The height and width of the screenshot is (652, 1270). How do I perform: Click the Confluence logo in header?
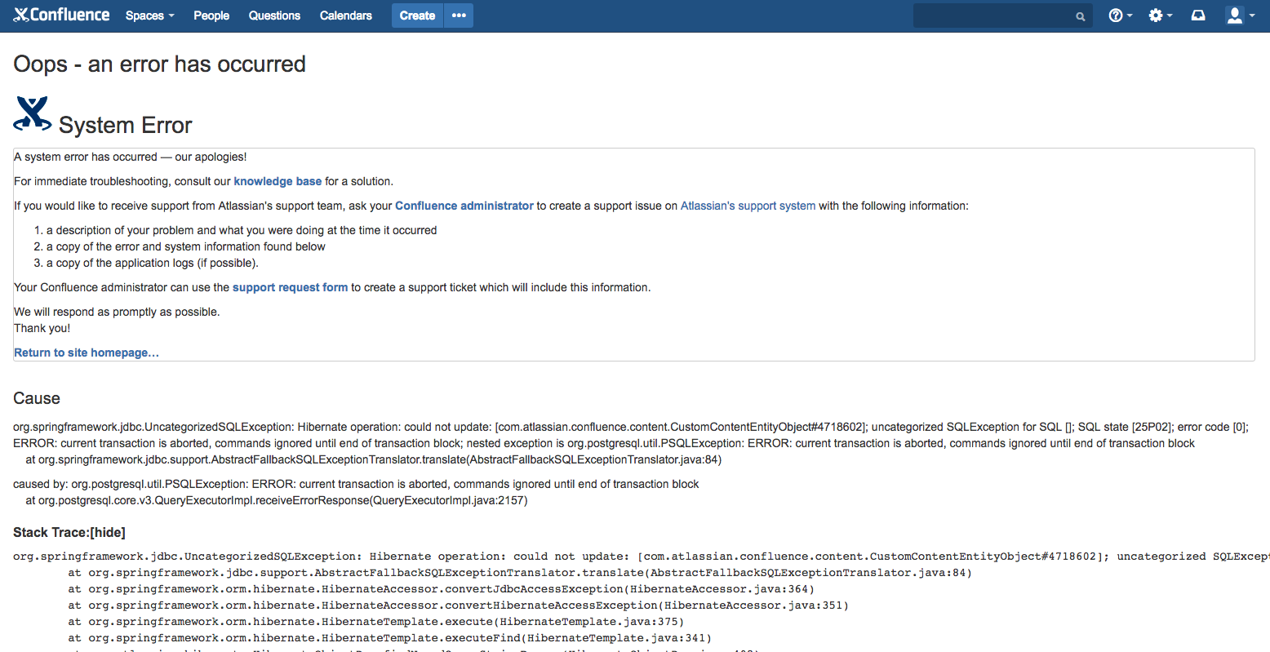[61, 15]
